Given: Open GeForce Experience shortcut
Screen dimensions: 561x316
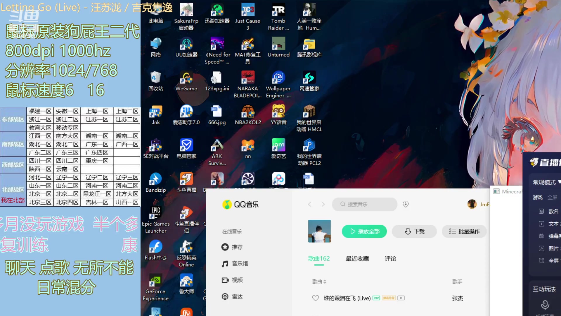Looking at the screenshot, I should 155,287.
